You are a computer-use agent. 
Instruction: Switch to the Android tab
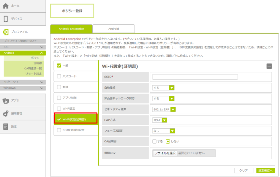coord(113,29)
